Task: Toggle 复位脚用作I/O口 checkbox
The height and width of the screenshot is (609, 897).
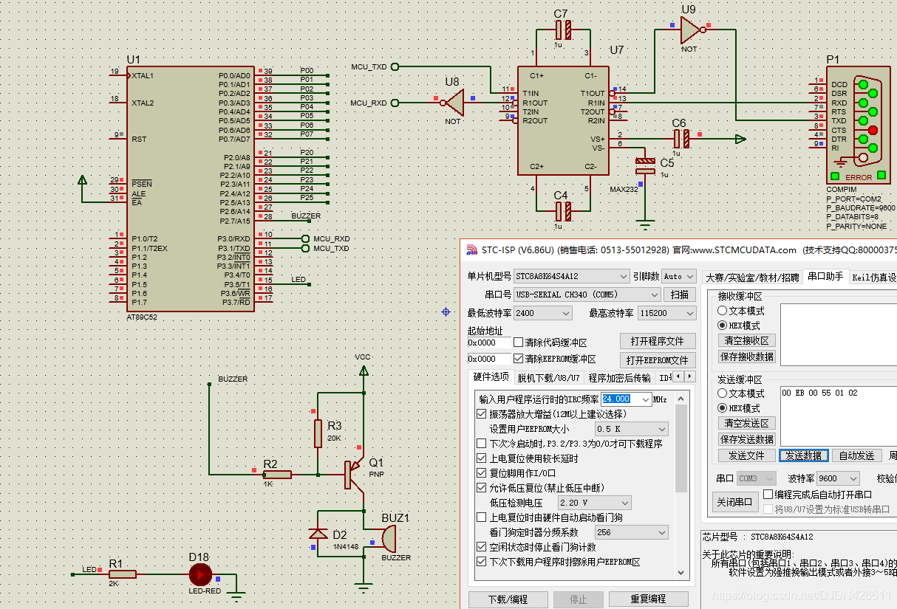Action: click(x=482, y=473)
